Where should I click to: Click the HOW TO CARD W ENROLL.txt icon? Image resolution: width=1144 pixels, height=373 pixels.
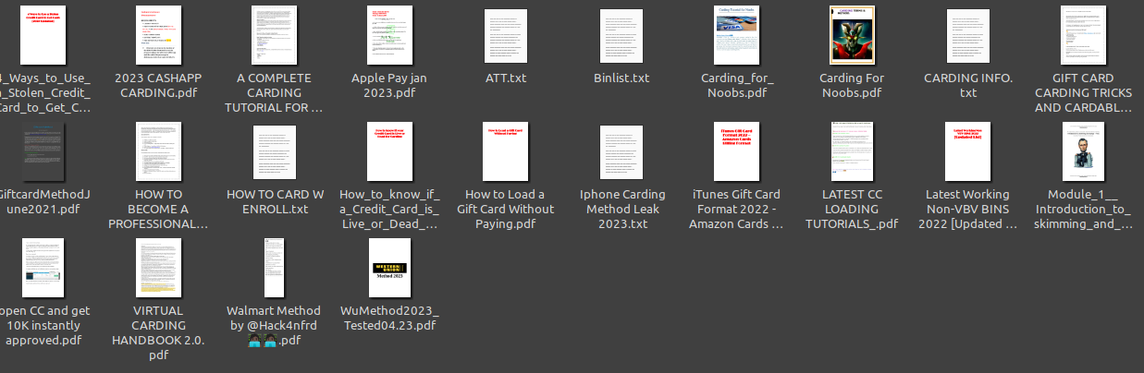point(275,152)
